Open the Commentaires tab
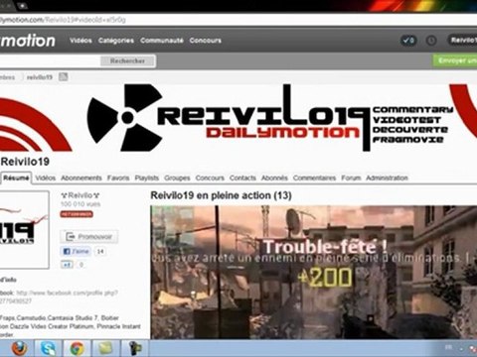The height and width of the screenshot is (357, 477). coord(314,178)
